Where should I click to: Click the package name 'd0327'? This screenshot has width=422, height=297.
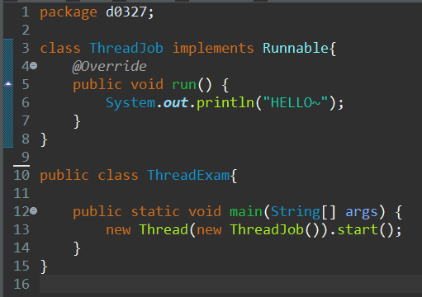pyautogui.click(x=126, y=12)
